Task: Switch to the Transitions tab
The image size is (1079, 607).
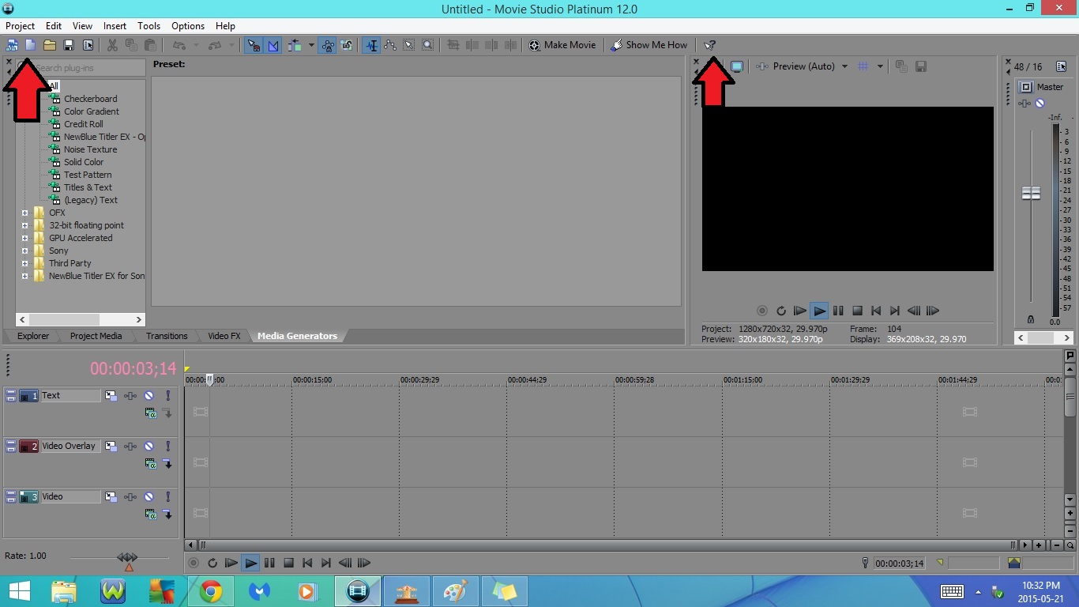Action: point(167,336)
